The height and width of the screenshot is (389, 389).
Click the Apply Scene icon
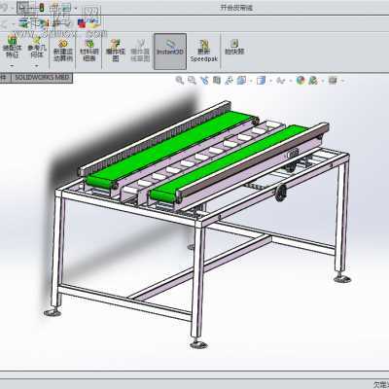tap(313, 80)
